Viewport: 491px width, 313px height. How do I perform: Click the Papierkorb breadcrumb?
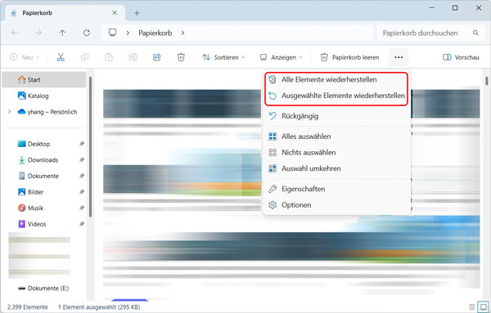[155, 33]
